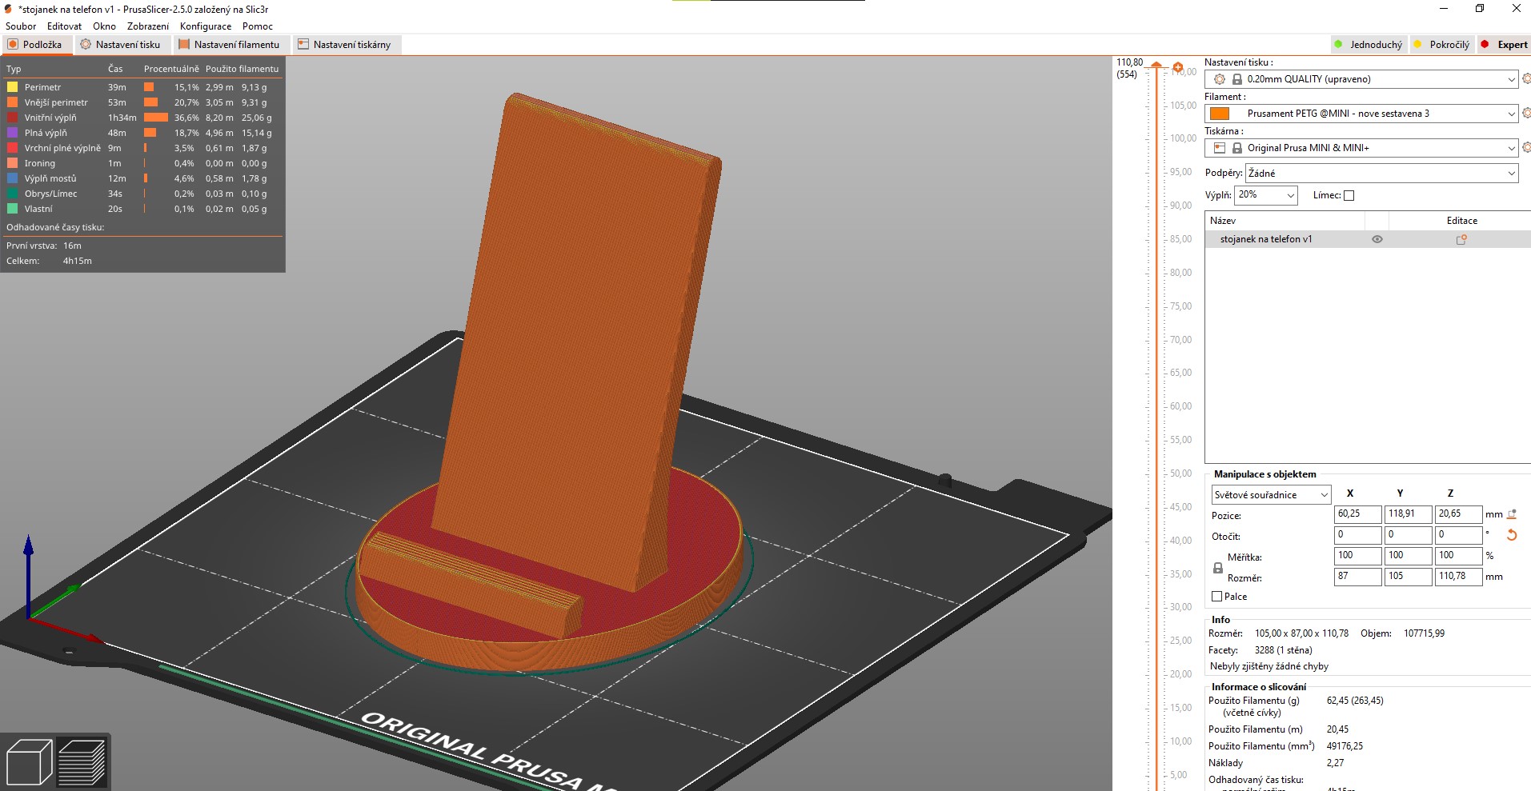The width and height of the screenshot is (1531, 791).
Task: Open the Zobrazení menu
Action: [148, 26]
